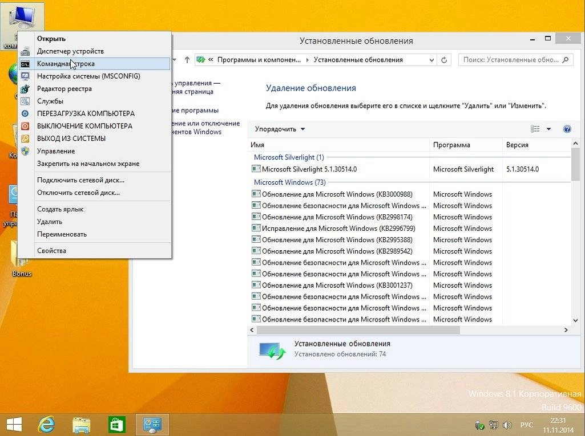Click the command prompt icon in menu
This screenshot has width=585, height=436.
25,64
